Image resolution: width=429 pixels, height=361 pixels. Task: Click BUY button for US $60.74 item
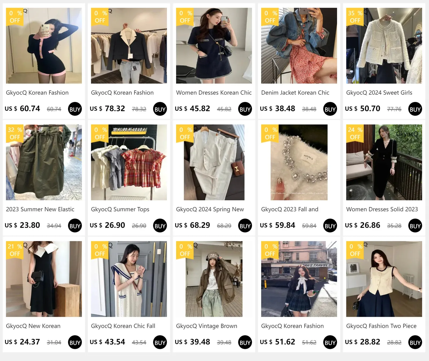(75, 109)
